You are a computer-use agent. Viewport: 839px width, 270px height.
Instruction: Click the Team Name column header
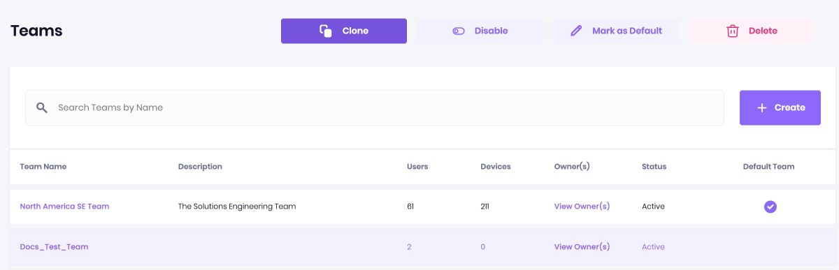coord(43,167)
